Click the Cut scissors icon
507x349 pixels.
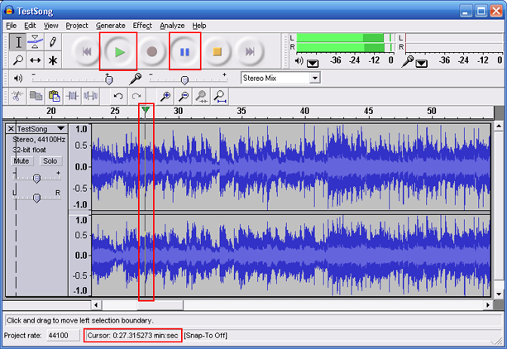[17, 96]
